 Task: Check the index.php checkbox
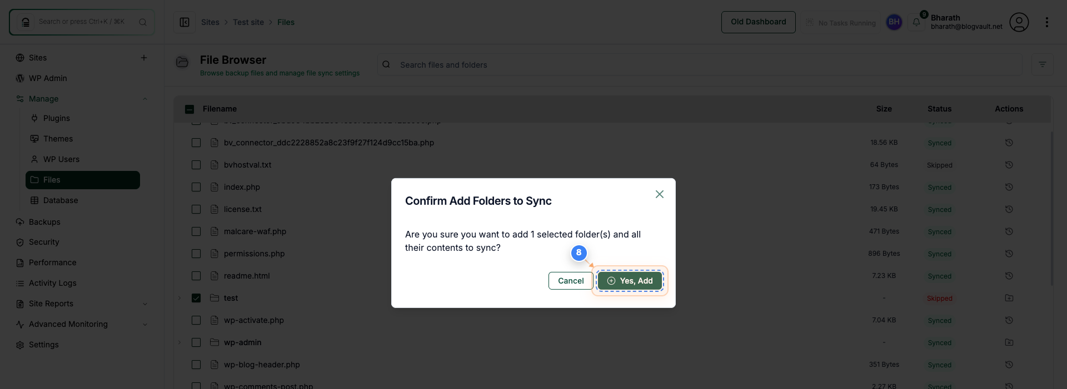click(x=196, y=187)
